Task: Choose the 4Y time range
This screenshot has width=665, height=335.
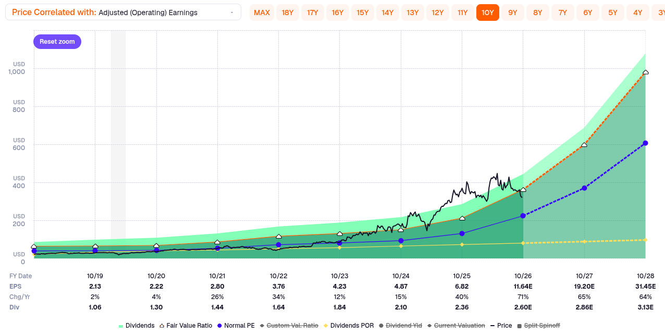Action: click(x=638, y=13)
